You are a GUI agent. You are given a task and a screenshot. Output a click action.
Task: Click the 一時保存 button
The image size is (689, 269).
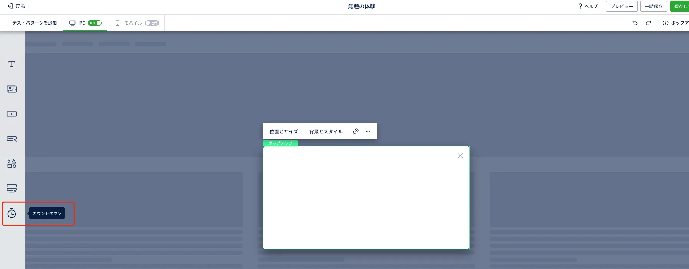click(653, 7)
